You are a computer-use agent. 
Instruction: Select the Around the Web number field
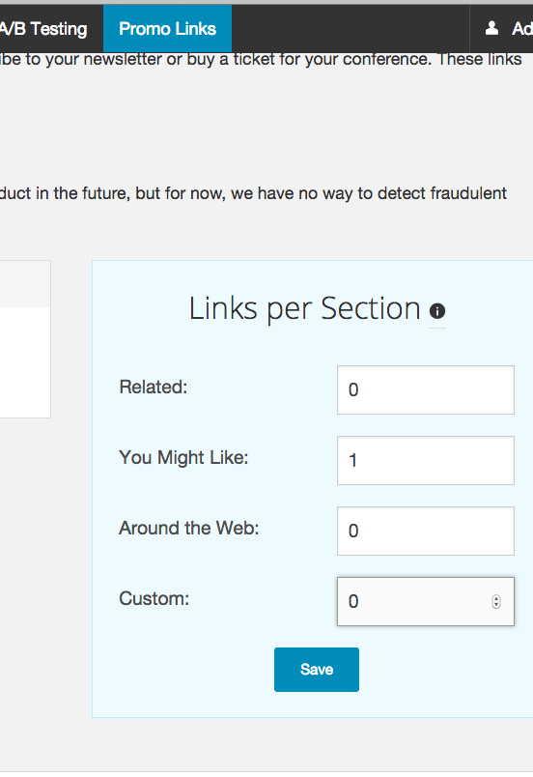pyautogui.click(x=426, y=531)
